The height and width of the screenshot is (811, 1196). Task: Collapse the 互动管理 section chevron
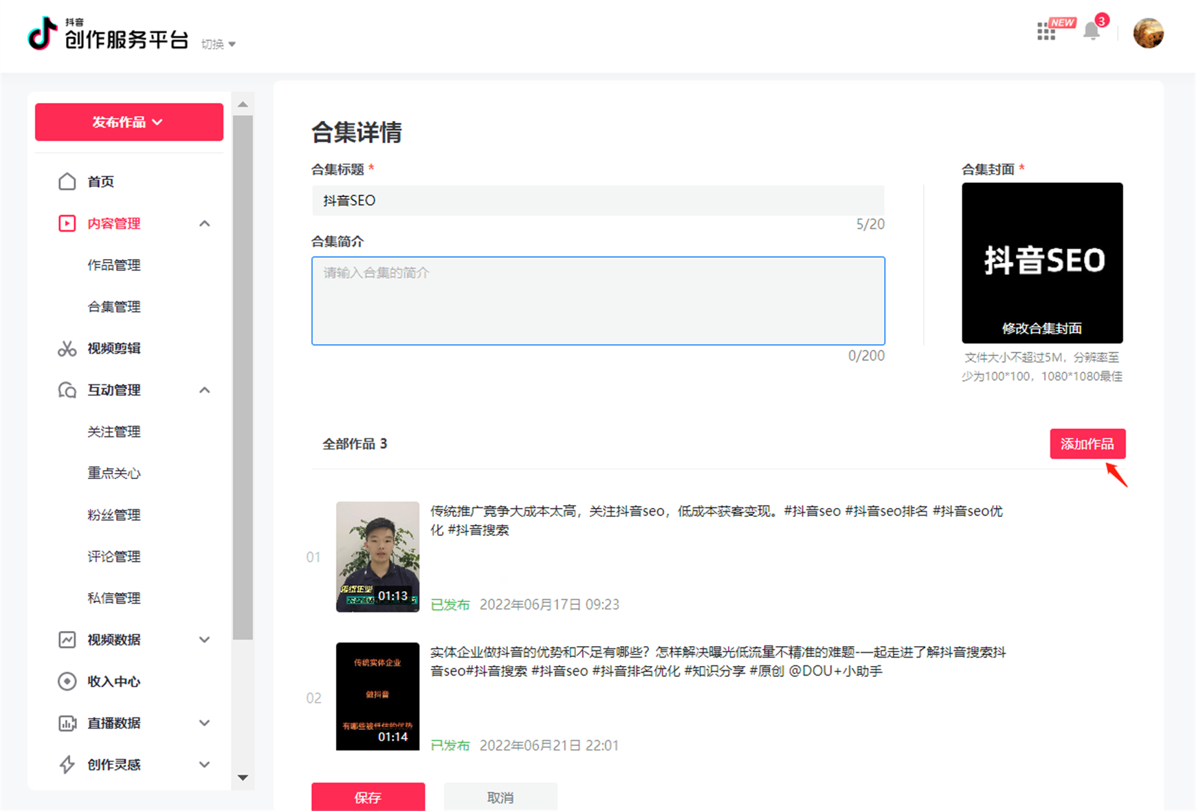click(x=204, y=390)
